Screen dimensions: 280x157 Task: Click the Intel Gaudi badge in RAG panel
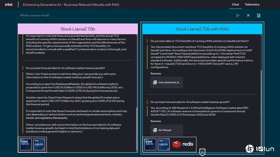click(x=163, y=145)
